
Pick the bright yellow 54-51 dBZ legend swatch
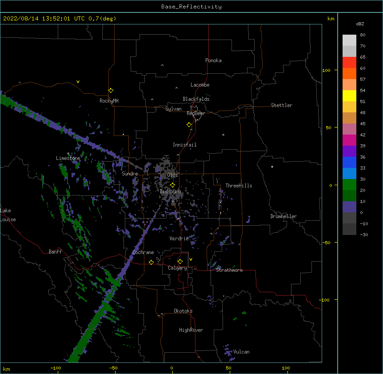(x=349, y=95)
